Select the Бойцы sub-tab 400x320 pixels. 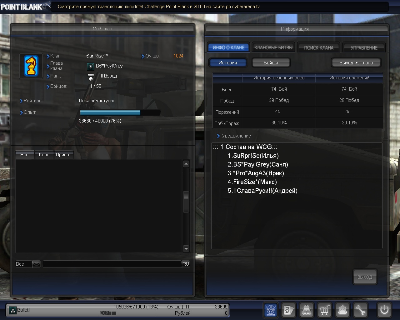[271, 63]
